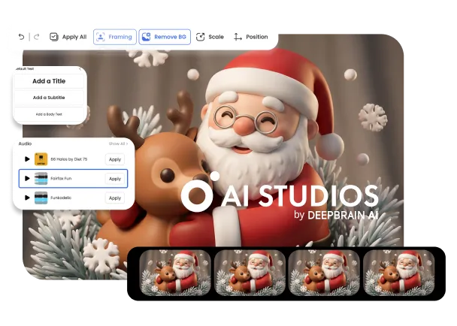Viewport: 457px width, 326px height.
Task: Click the orange album cover thumbnail
Action: tap(41, 159)
